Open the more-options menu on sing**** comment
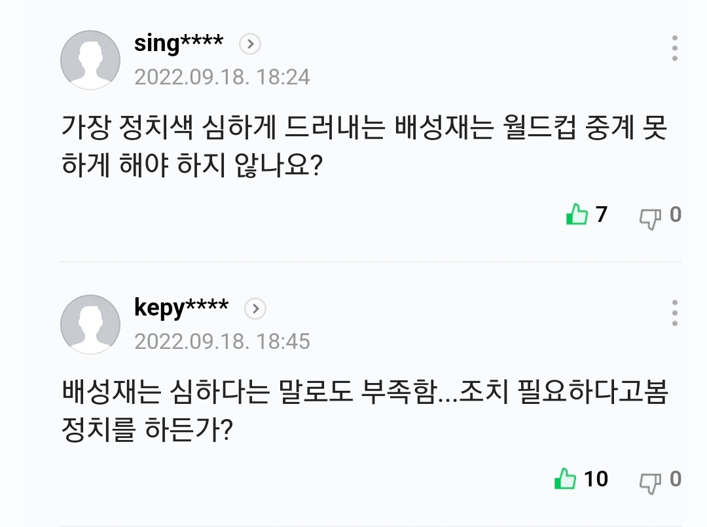The image size is (707, 527). click(675, 48)
